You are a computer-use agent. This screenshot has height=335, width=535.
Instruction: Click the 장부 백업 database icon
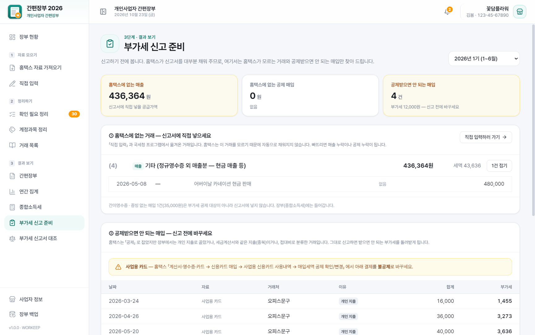(x=12, y=314)
